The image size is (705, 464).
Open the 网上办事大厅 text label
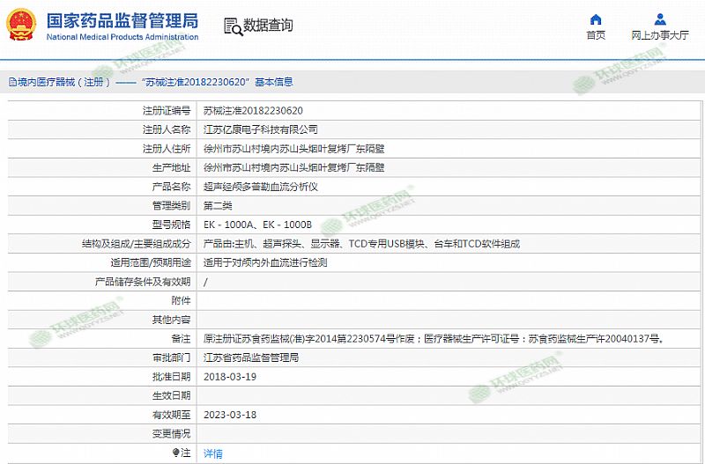point(660,35)
